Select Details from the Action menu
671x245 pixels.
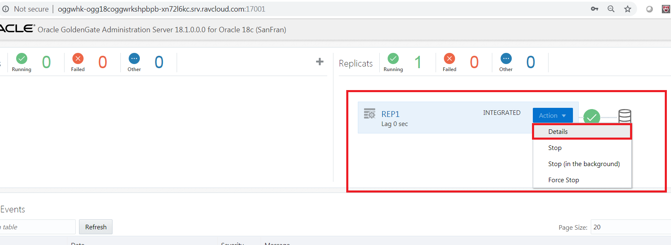[582, 131]
